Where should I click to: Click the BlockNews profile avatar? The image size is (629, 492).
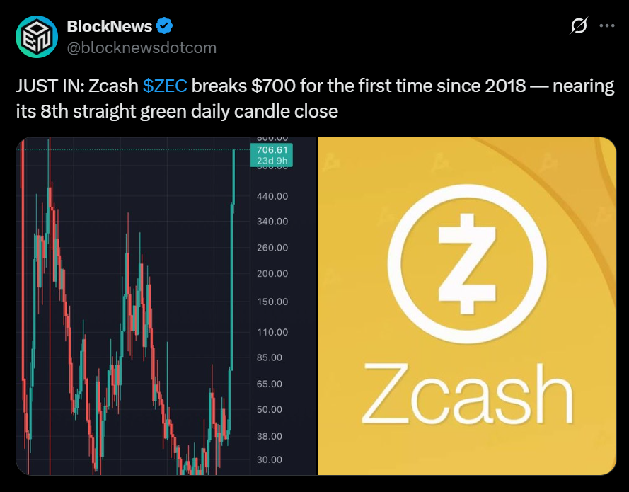pos(35,37)
